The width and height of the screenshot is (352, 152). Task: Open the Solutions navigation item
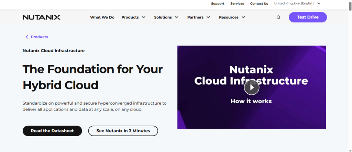163,17
